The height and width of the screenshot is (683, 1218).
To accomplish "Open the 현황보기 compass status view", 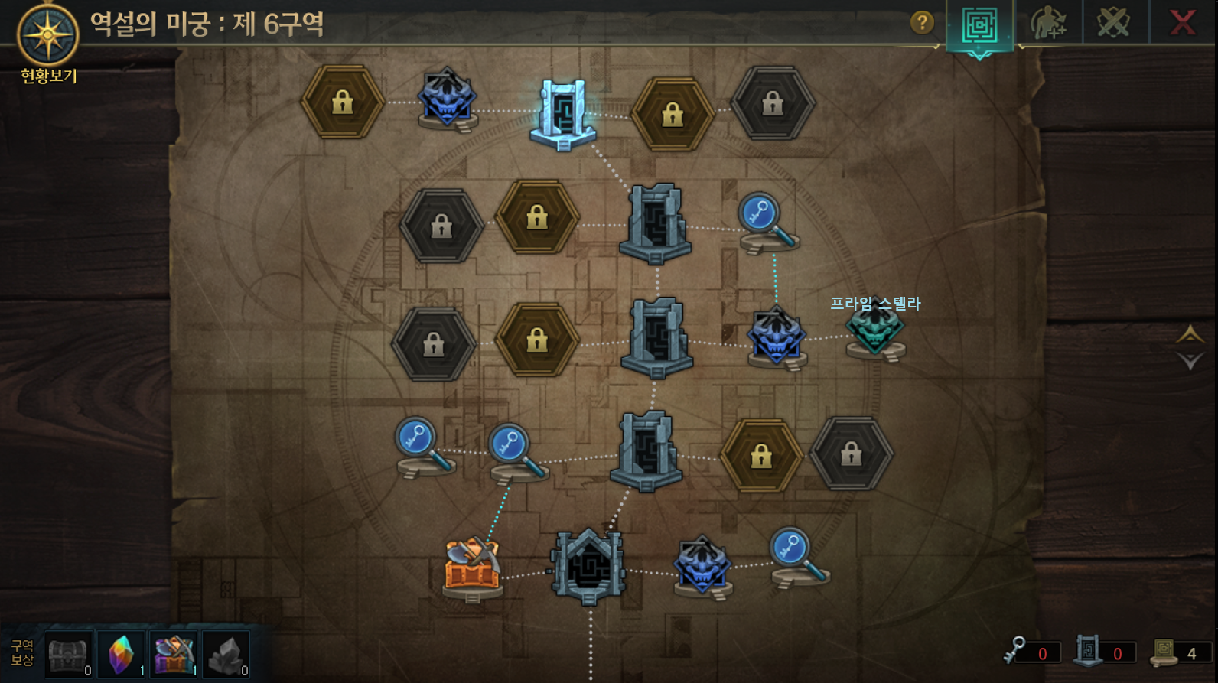I will click(48, 42).
